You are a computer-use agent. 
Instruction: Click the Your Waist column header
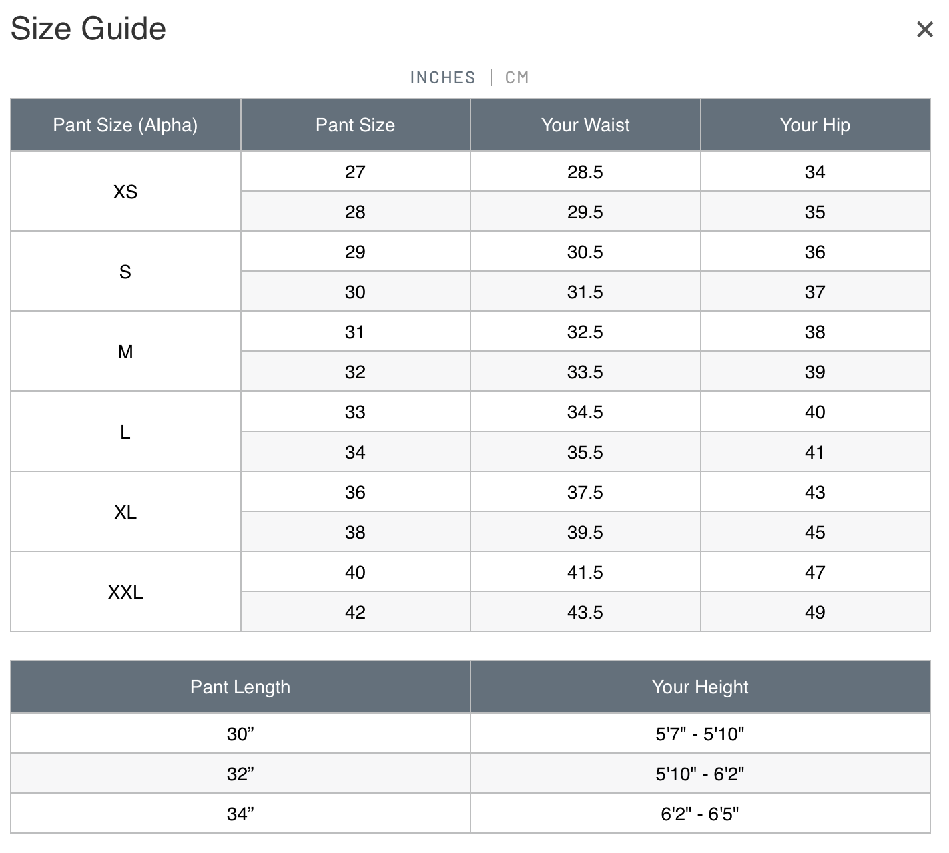pyautogui.click(x=585, y=125)
